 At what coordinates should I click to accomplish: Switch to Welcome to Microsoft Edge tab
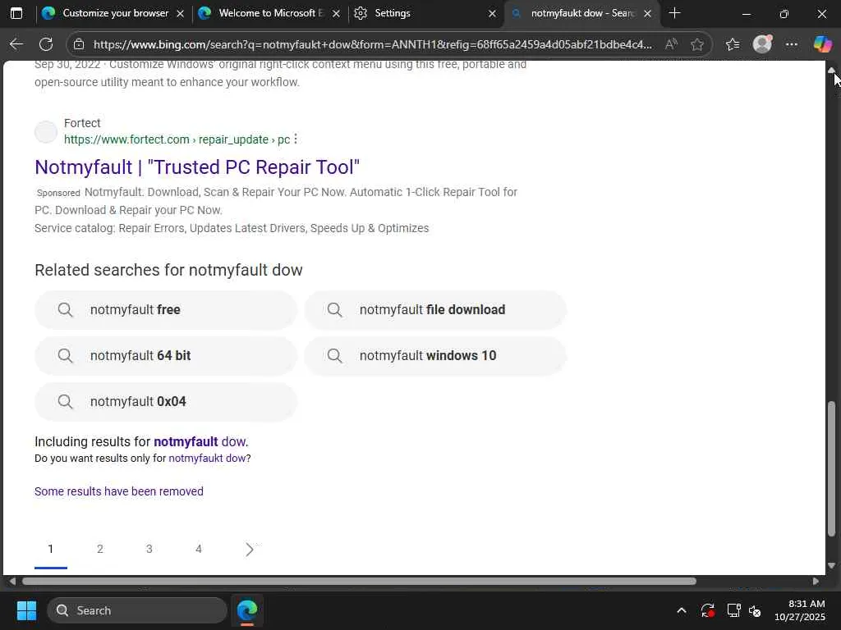269,13
